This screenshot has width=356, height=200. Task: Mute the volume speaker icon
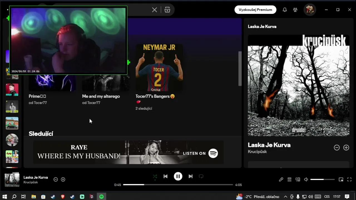pos(306,179)
